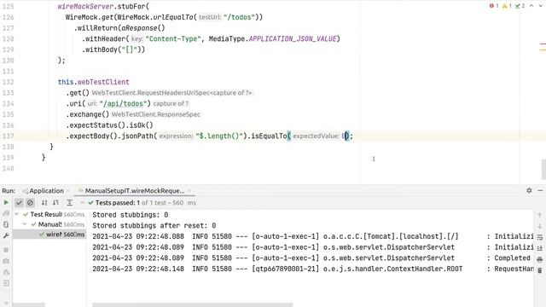Click the test tree horizontal scrollbar
546x307 pixels.
[29, 304]
